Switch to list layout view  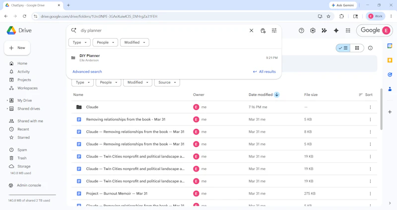click(x=343, y=48)
